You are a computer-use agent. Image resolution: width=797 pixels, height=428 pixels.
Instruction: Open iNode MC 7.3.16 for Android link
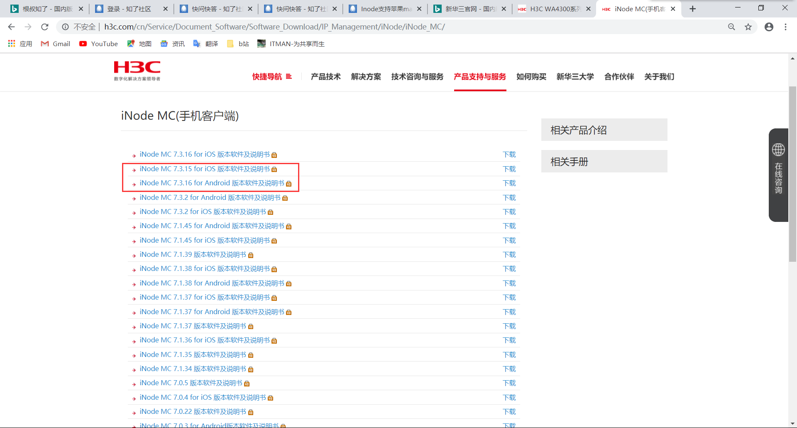coord(212,183)
